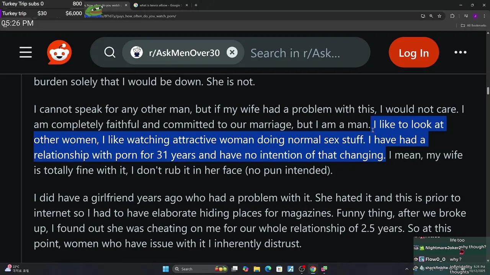This screenshot has width=490, height=275.
Task: Show hidden system tray icons chevron
Action: coord(407,269)
